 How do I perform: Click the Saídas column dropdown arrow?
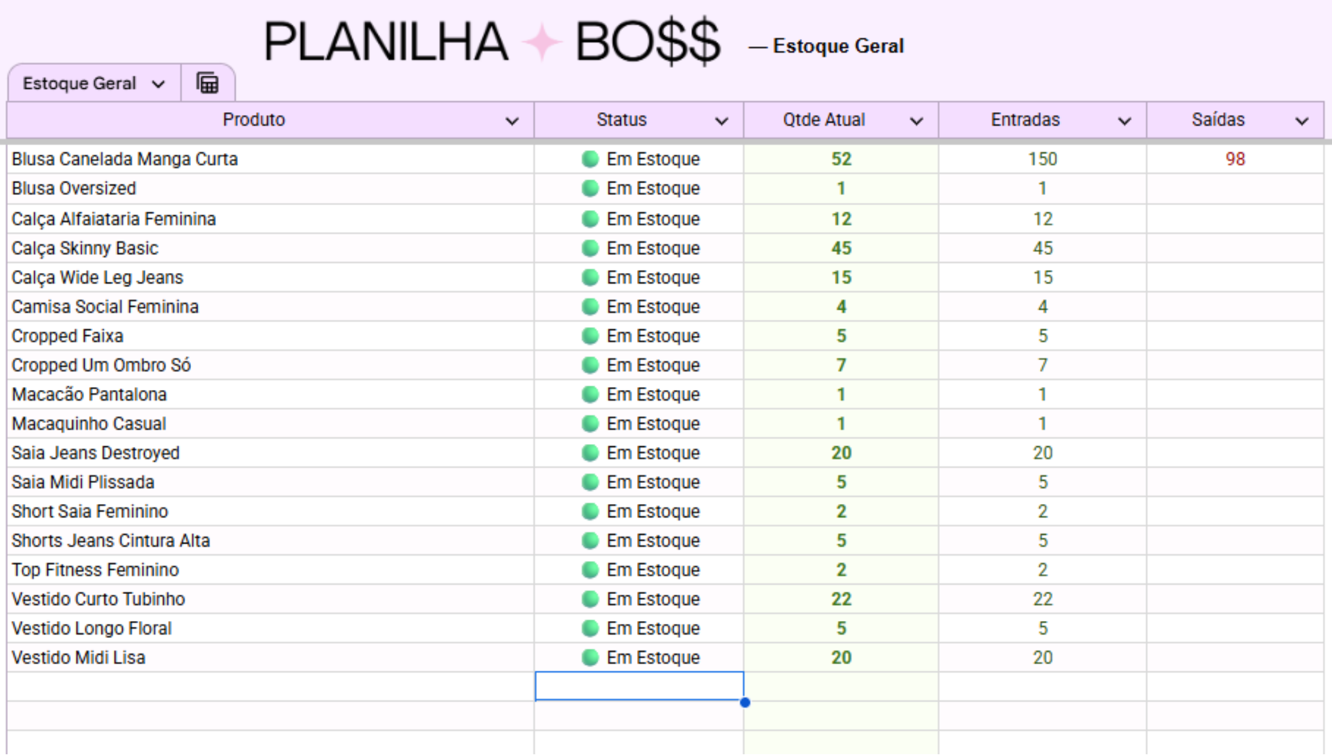pos(1301,121)
